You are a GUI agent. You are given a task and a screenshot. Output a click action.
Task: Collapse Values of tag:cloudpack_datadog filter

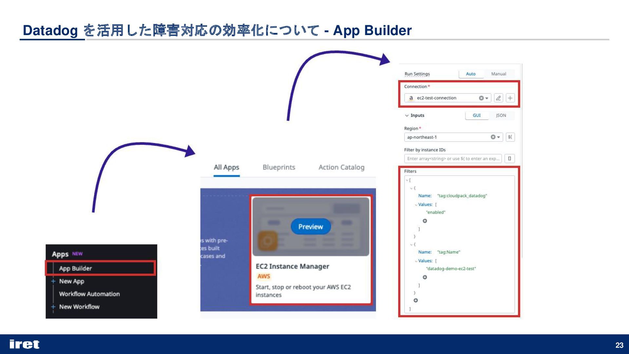(416, 205)
